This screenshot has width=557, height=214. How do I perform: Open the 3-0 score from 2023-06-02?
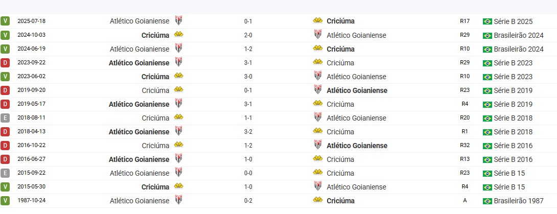coord(248,77)
